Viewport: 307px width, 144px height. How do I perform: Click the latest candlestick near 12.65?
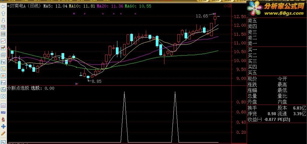click(x=215, y=19)
